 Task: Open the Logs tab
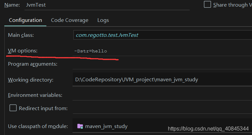pos(103,20)
